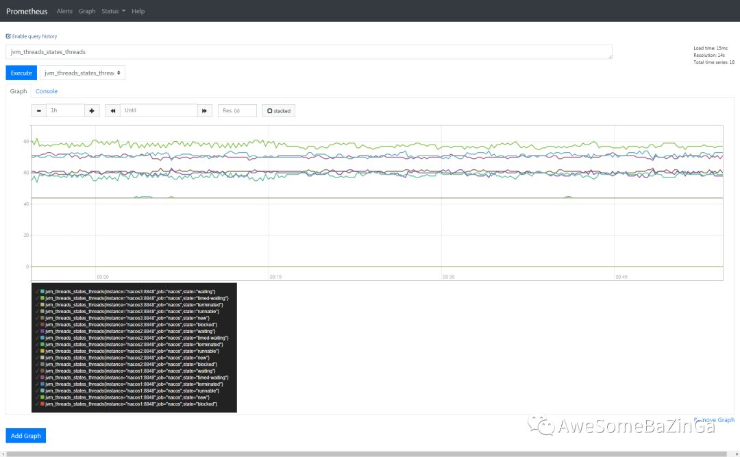Screen dimensions: 740x457
Task: Click yellow swatch for nacos2 state="runnable"
Action: click(42, 351)
